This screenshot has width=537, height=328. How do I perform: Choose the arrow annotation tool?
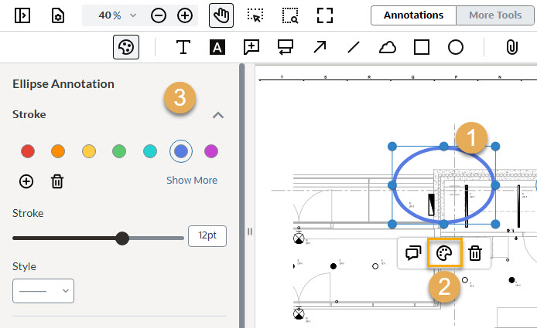point(320,47)
